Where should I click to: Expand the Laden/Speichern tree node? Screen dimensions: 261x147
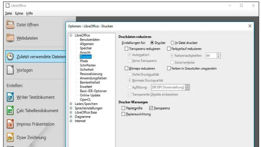71,104
